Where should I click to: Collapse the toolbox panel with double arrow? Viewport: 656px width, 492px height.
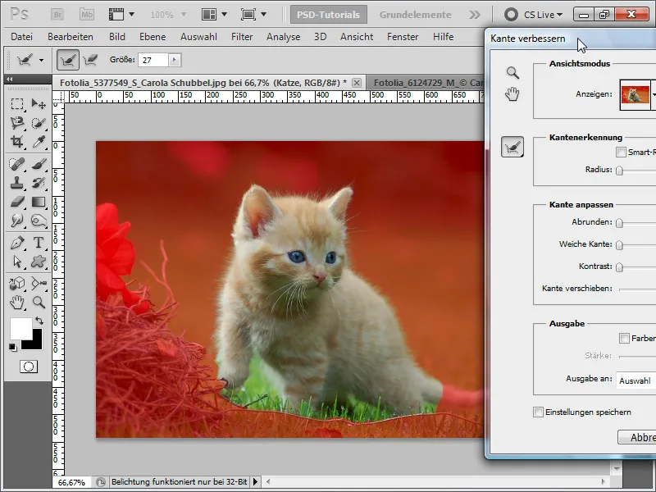pyautogui.click(x=9, y=79)
